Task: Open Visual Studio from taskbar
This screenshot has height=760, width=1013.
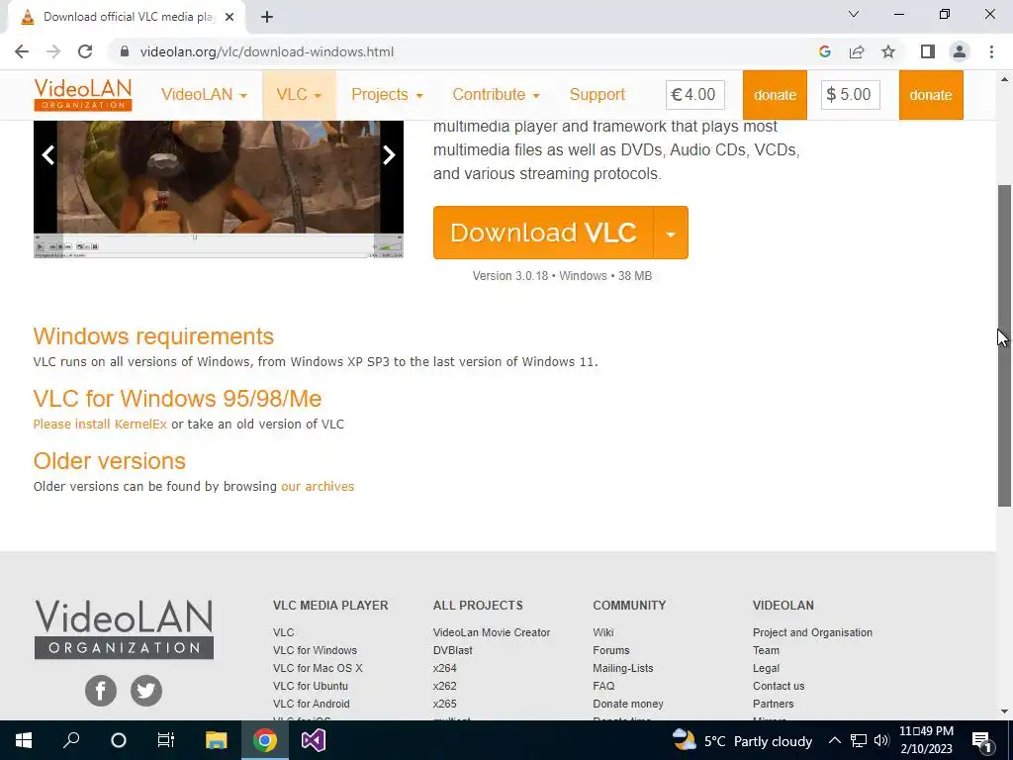Action: pyautogui.click(x=314, y=740)
